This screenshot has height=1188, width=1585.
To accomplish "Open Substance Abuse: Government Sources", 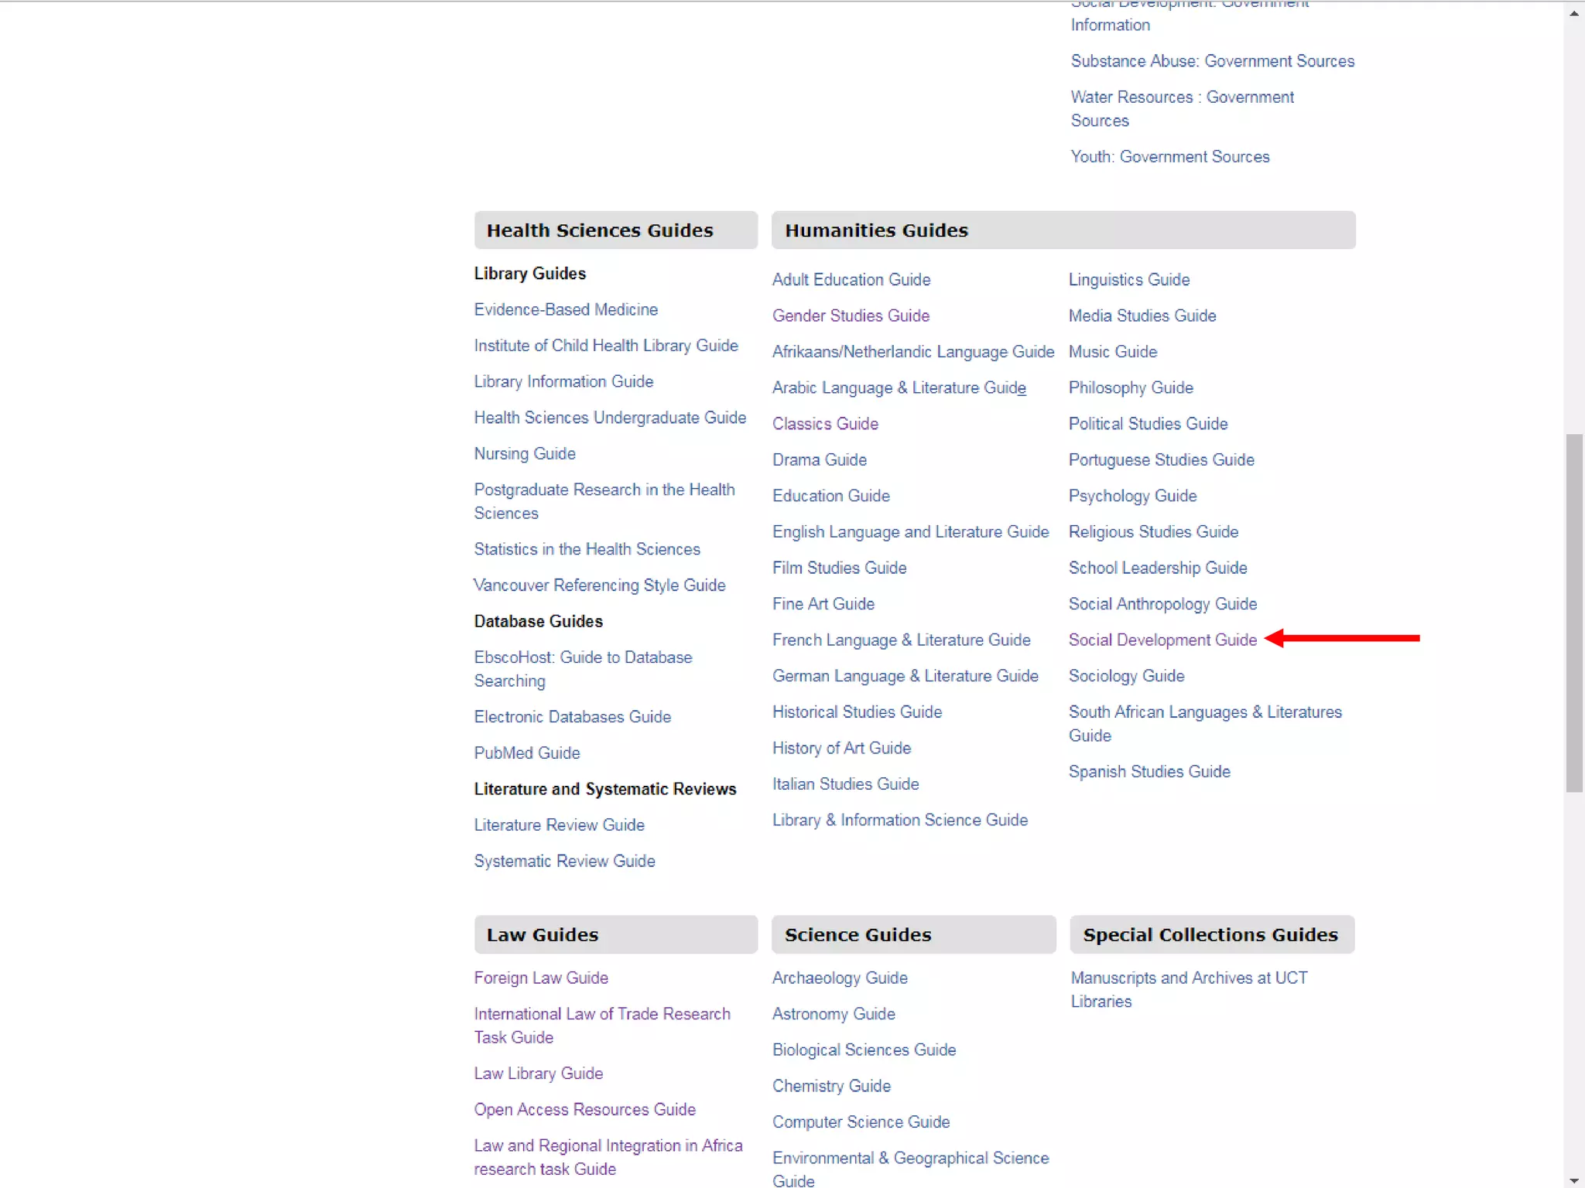I will 1212,61.
